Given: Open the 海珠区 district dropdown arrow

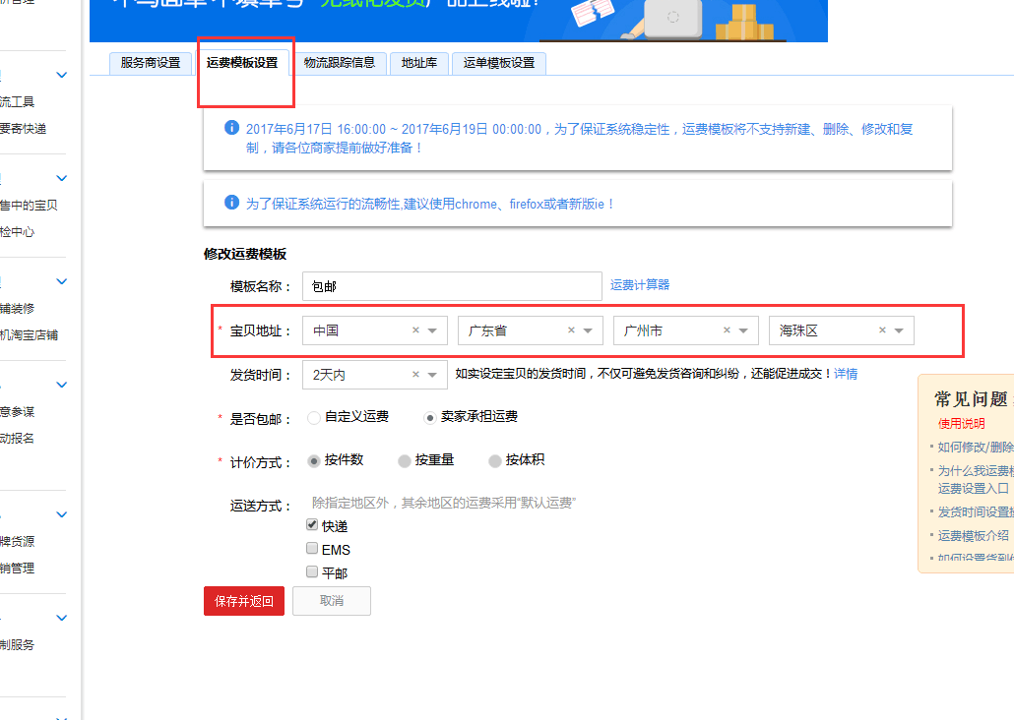Looking at the screenshot, I should point(899,331).
